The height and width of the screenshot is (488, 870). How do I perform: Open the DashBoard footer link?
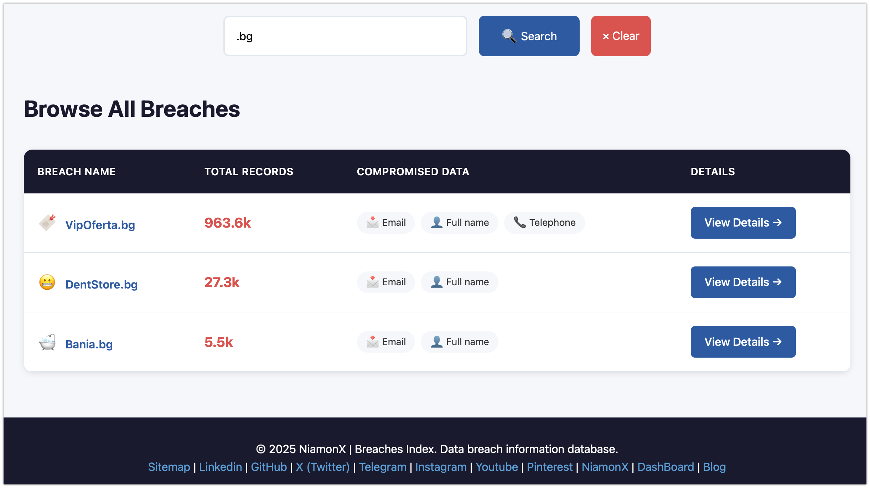tap(666, 467)
